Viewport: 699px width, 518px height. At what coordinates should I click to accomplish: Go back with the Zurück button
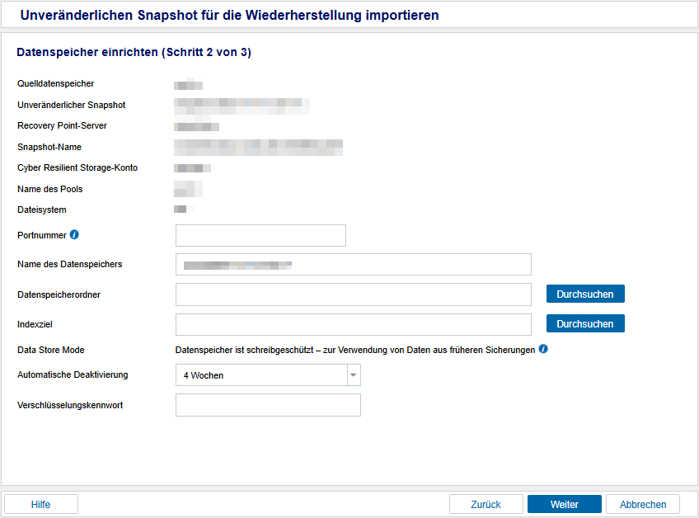pos(486,504)
